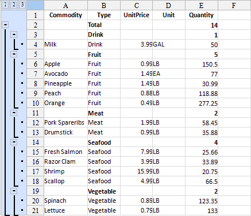
Task: Select row 17 header
Action: [36, 171]
